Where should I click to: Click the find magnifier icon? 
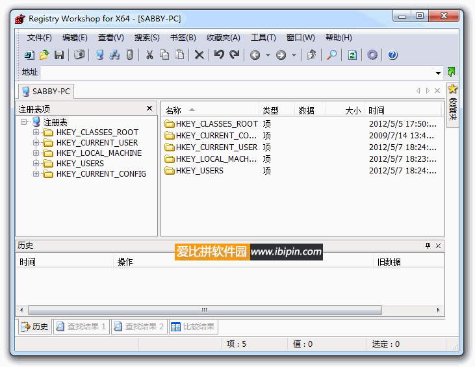331,55
